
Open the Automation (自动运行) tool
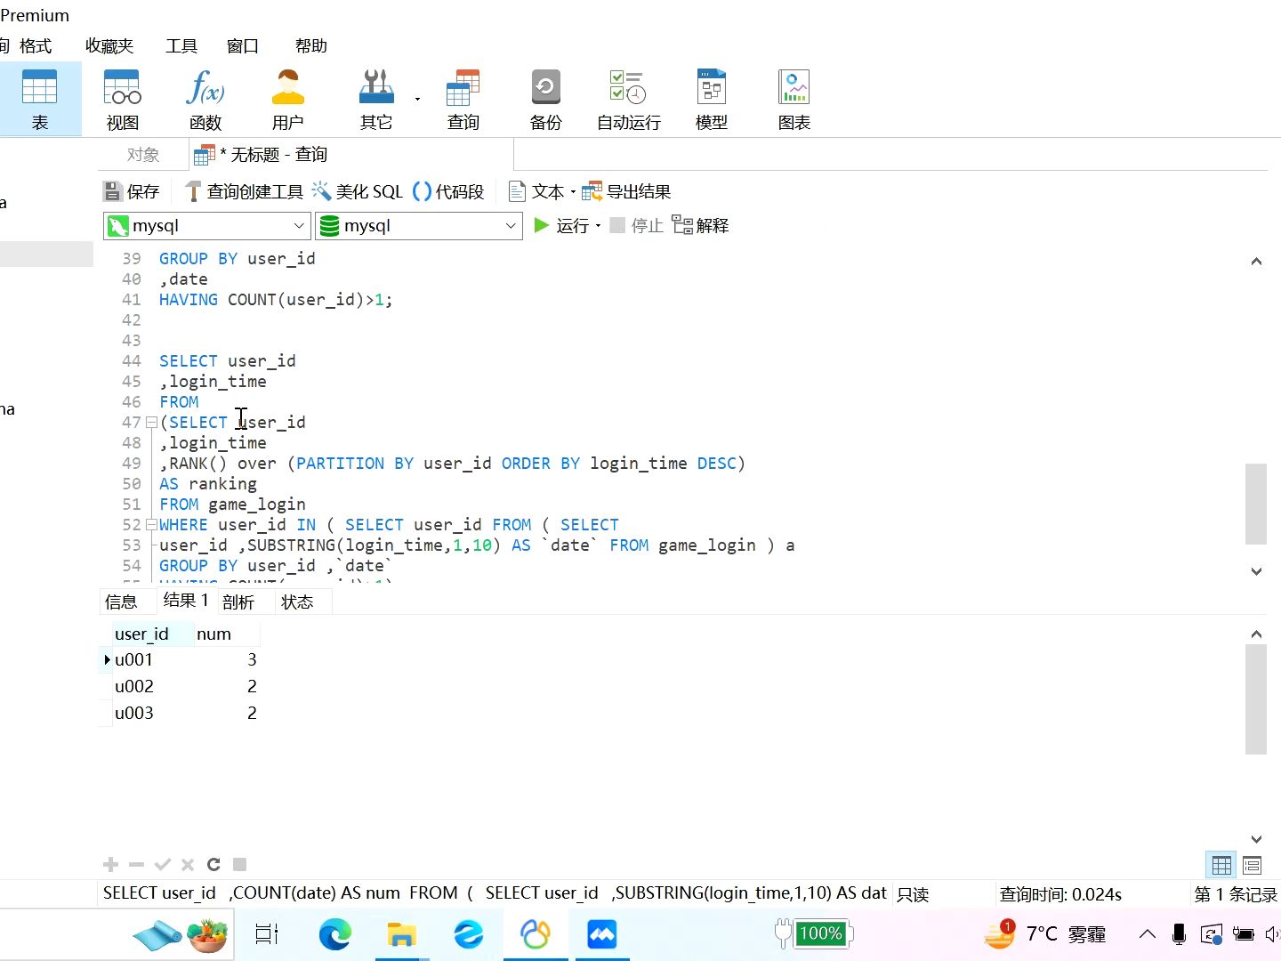[627, 98]
